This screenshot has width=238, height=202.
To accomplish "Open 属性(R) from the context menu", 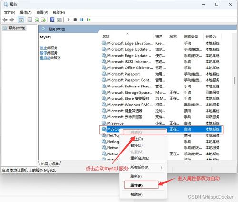I will click(x=137, y=185).
